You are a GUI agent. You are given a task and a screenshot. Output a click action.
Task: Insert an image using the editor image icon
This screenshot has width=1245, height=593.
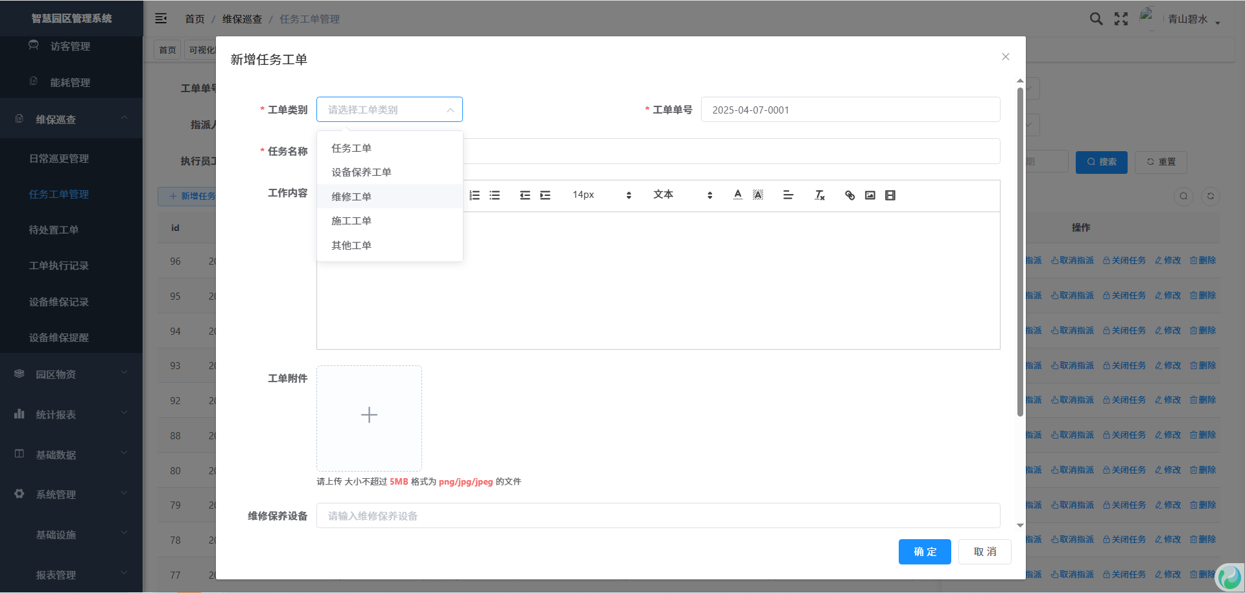coord(870,195)
